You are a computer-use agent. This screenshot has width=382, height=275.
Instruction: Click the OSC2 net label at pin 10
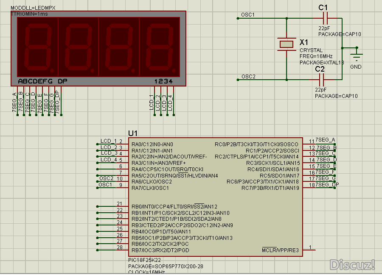pos(106,178)
